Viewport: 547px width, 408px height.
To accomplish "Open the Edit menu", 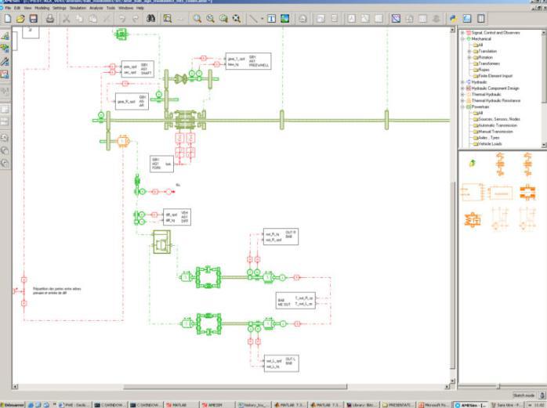I will 17,8.
